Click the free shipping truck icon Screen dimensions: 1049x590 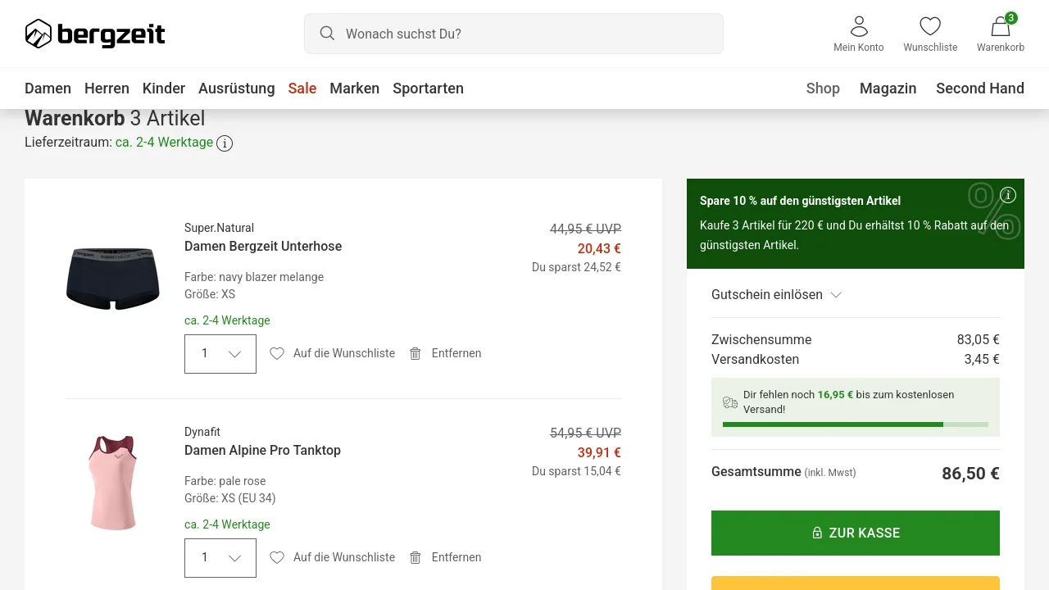[x=730, y=402]
